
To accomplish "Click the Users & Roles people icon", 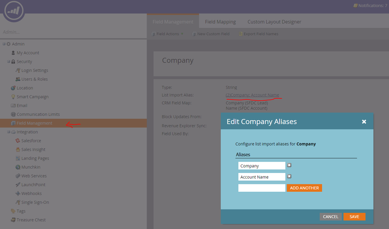I will [x=18, y=79].
